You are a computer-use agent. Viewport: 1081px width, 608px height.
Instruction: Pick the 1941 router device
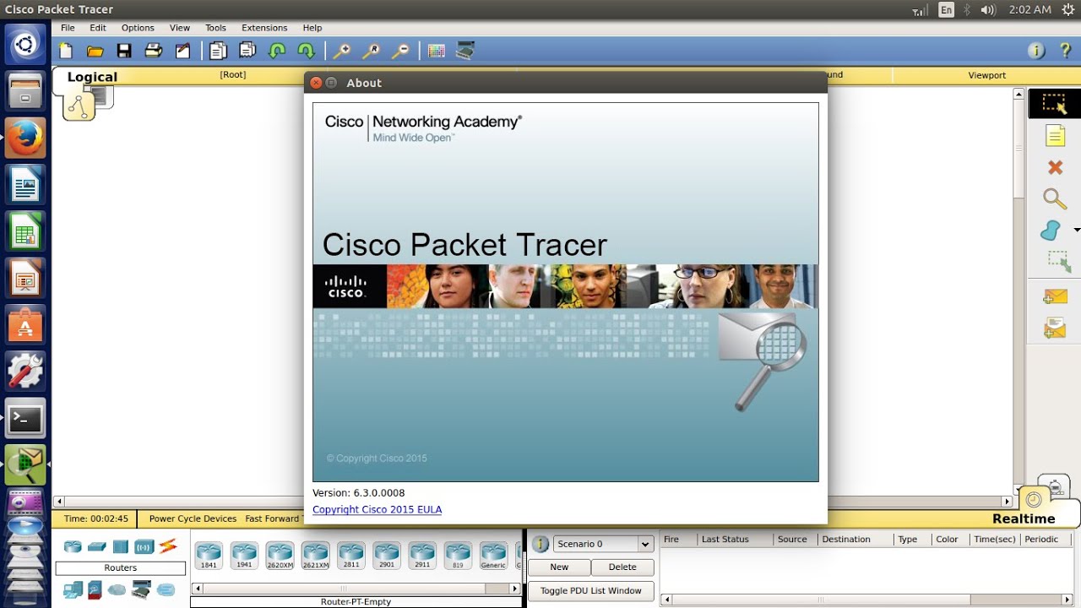pos(244,555)
